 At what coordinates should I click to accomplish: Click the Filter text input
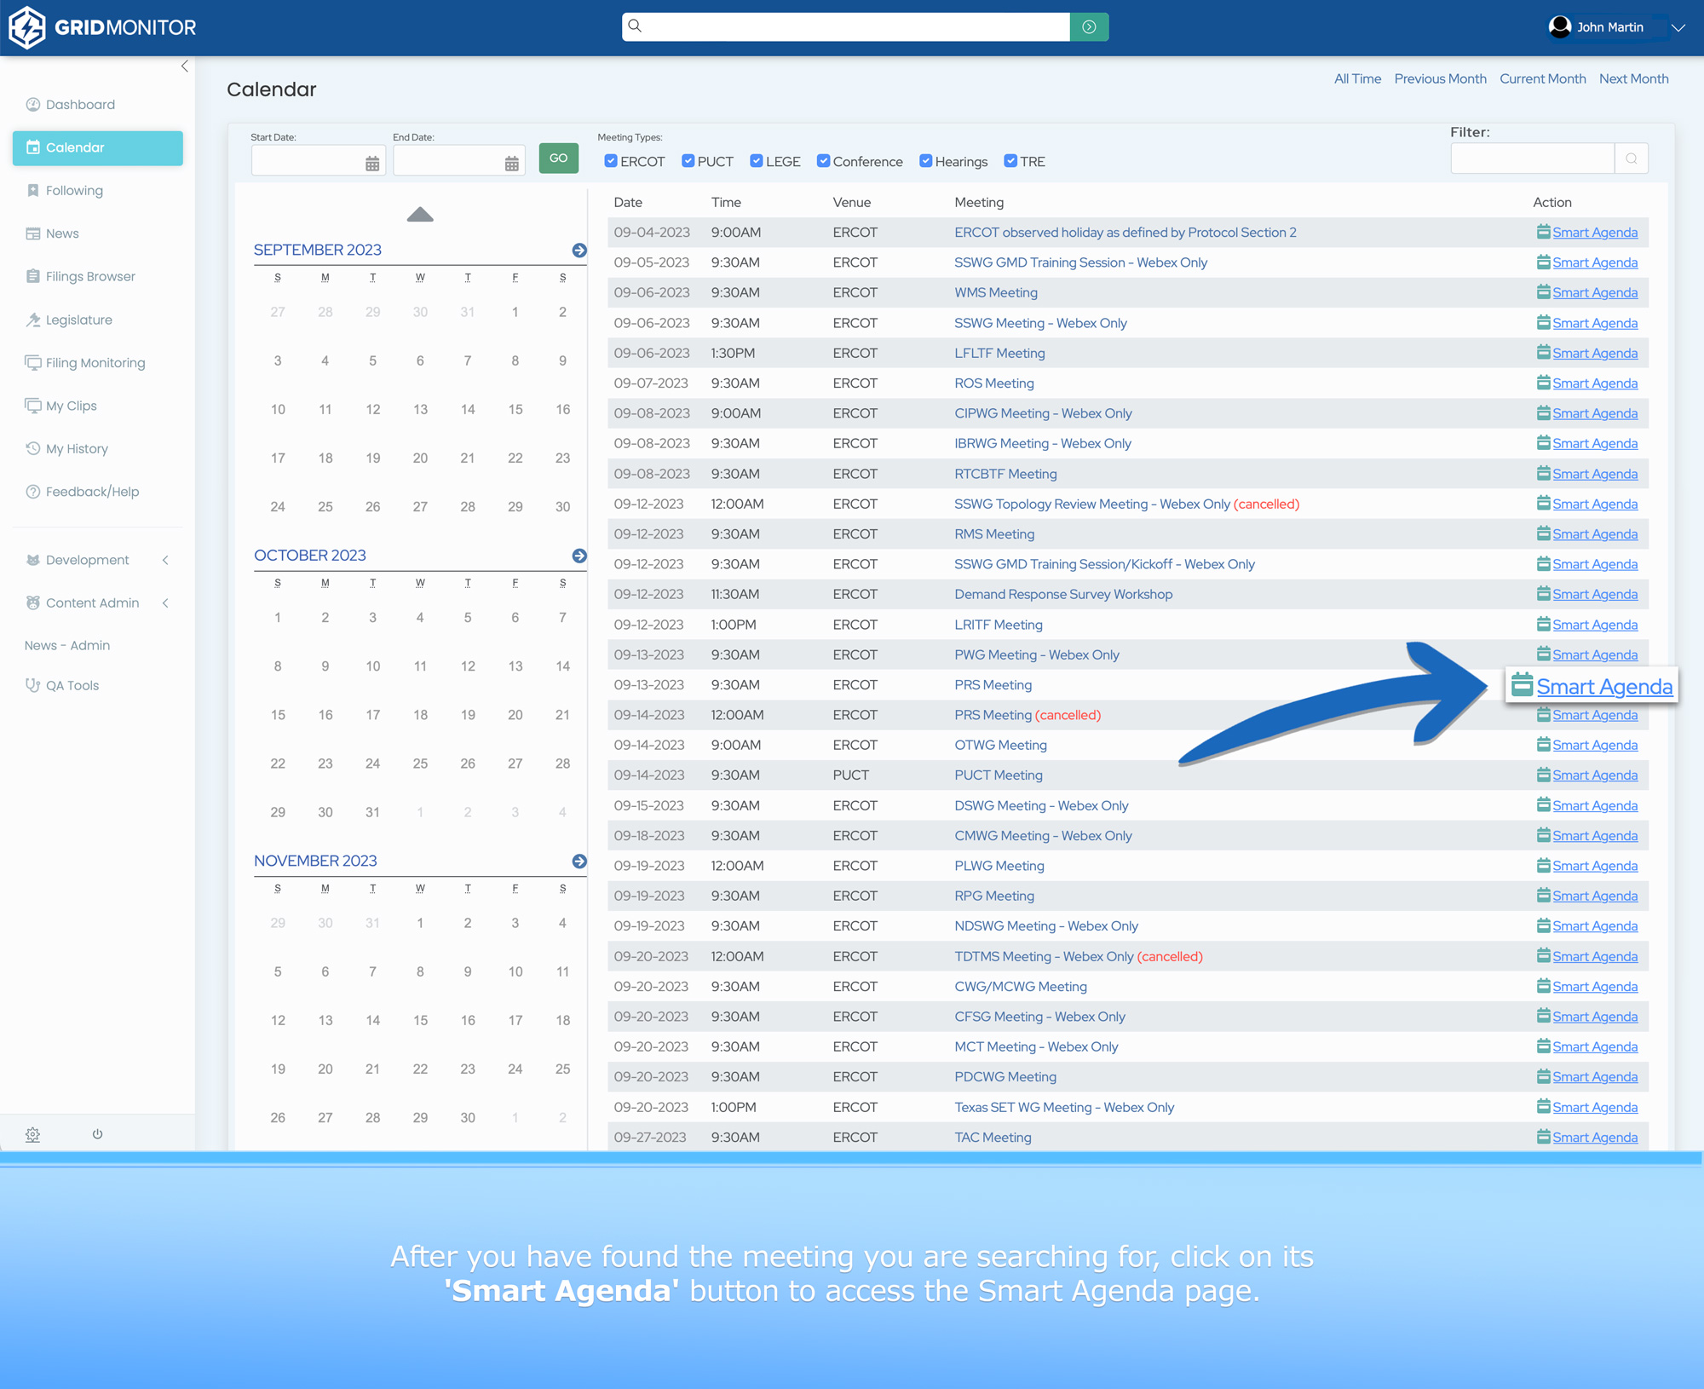point(1532,158)
